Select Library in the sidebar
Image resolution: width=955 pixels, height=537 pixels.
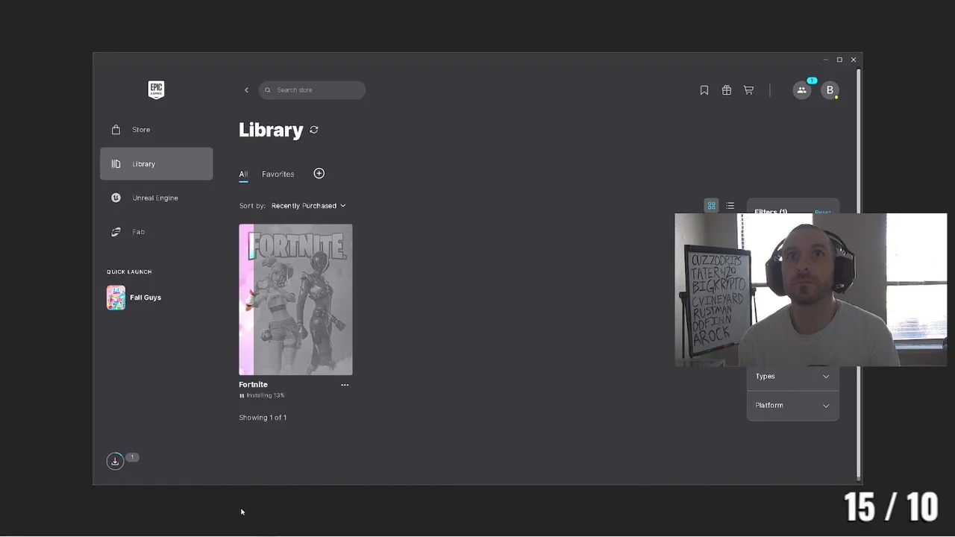156,164
